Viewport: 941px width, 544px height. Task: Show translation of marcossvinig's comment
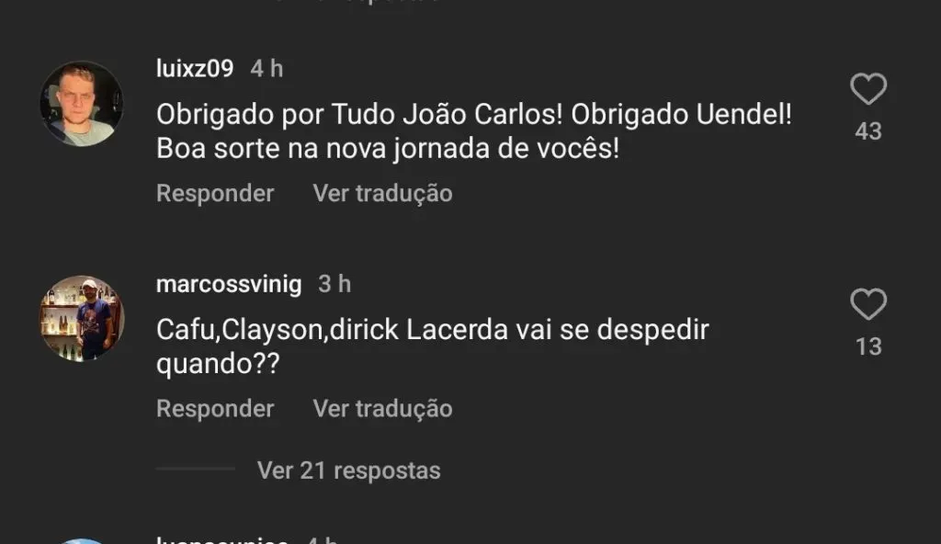382,408
